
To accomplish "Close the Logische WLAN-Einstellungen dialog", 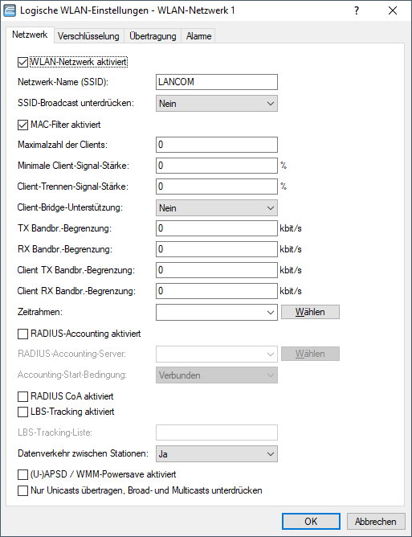I will coord(393,10).
